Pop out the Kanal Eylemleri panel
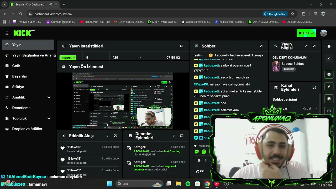Screen dimensions: 336x189 point(314,87)
